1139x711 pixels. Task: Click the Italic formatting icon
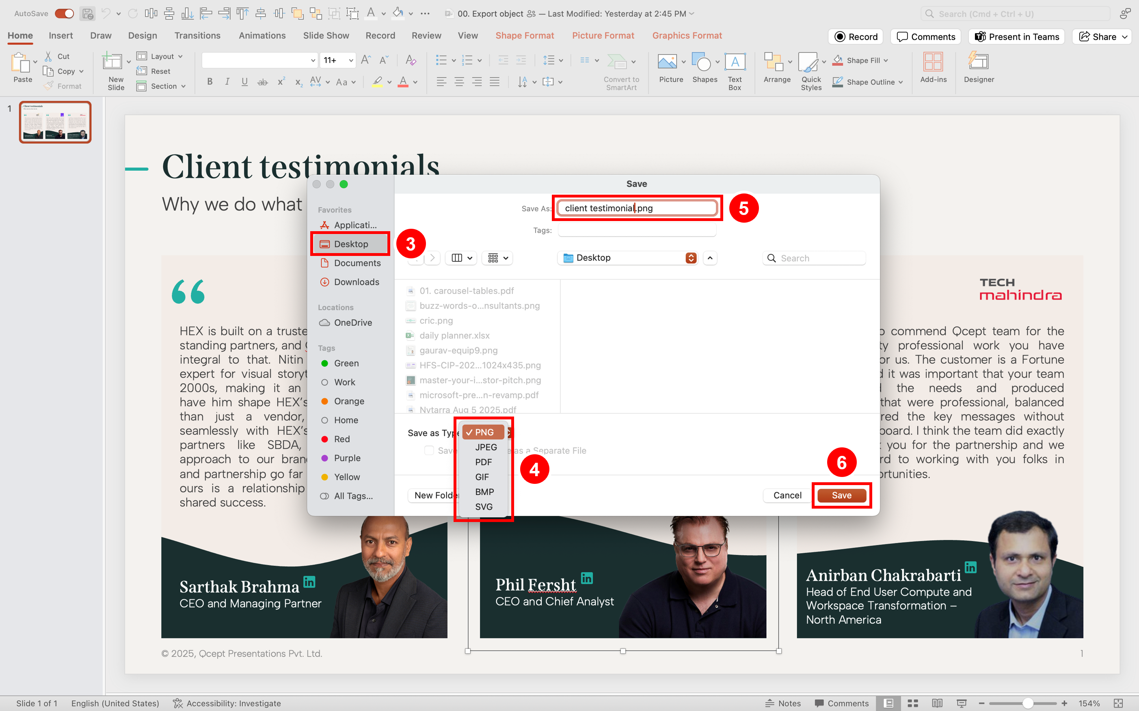(x=227, y=82)
